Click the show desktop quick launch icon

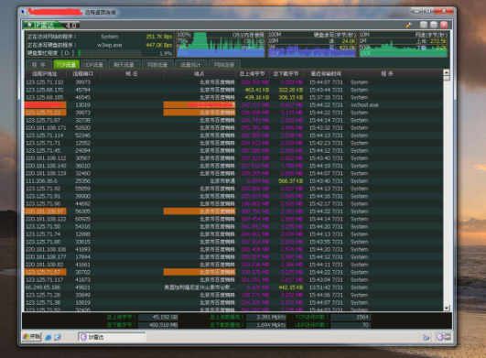[x=58, y=337]
